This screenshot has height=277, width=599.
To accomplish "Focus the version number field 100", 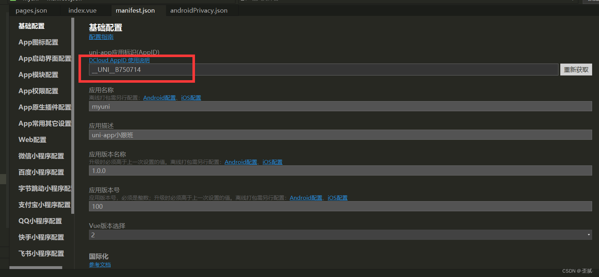I will tap(340, 207).
